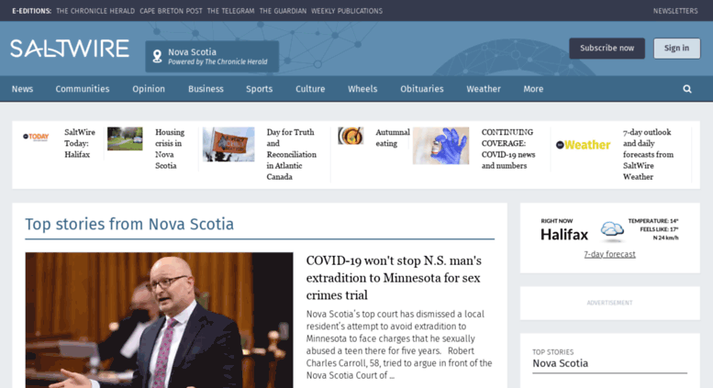Click the SaltWire logo
The image size is (713, 388).
(x=70, y=49)
